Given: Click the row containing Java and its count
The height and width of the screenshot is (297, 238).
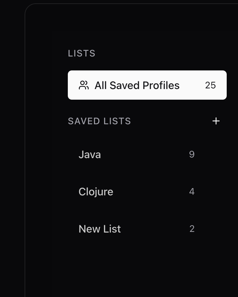Looking at the screenshot, I should pos(140,154).
